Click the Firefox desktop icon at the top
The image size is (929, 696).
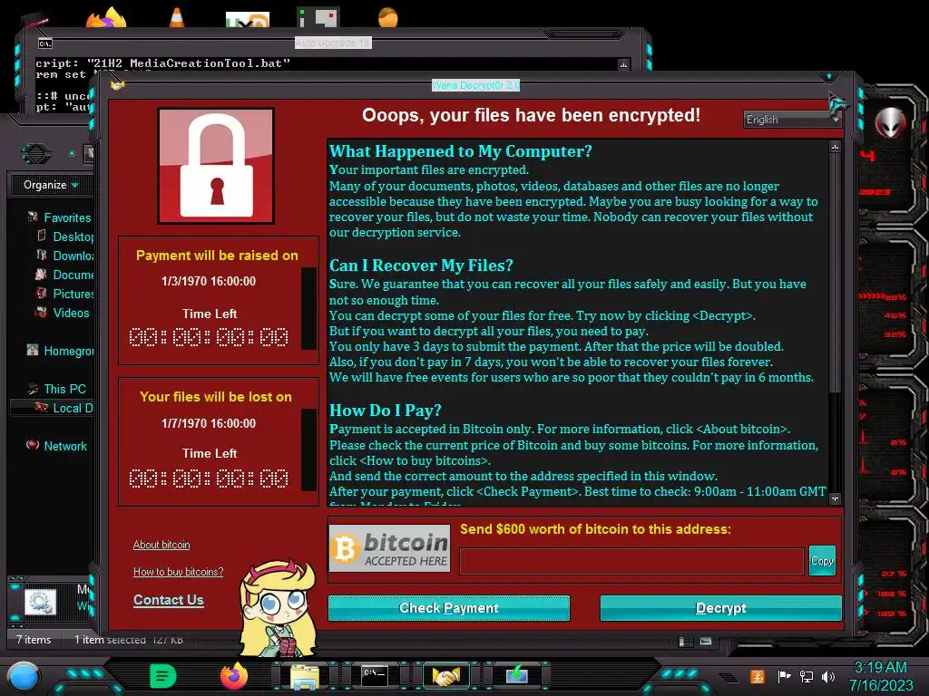point(107,18)
